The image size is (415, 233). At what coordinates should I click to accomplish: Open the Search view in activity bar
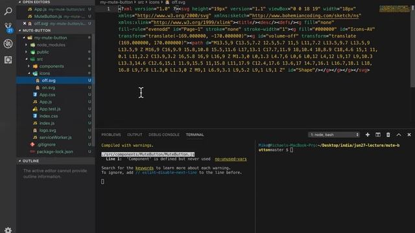tap(8, 11)
